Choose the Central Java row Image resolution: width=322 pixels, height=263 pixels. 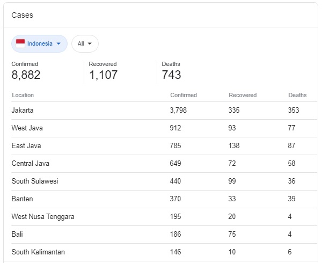coord(164,164)
